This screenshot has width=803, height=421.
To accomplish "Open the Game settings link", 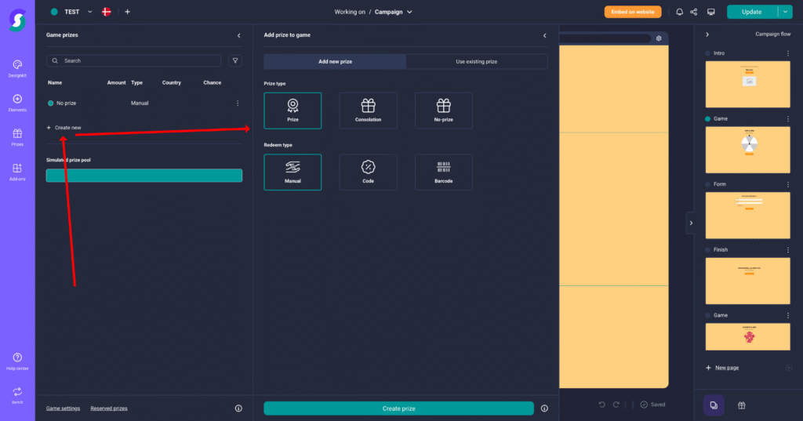I will [x=63, y=408].
